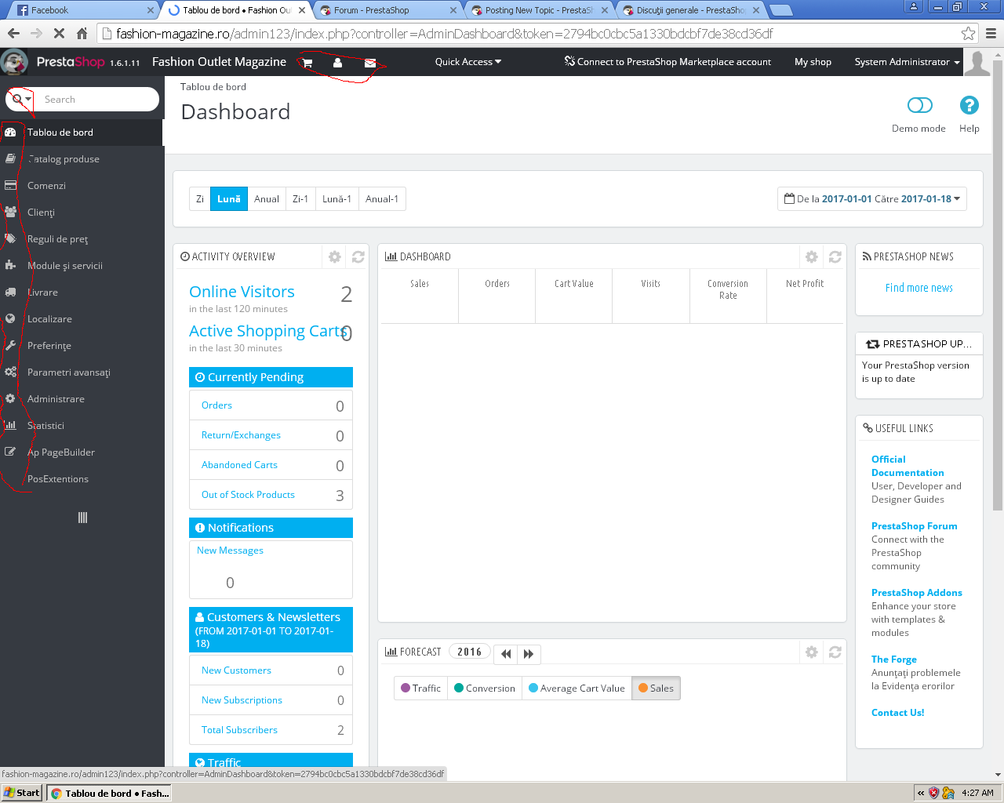1004x803 pixels.
Task: Click the Module și servicii puzzle icon
Action: pyautogui.click(x=10, y=265)
